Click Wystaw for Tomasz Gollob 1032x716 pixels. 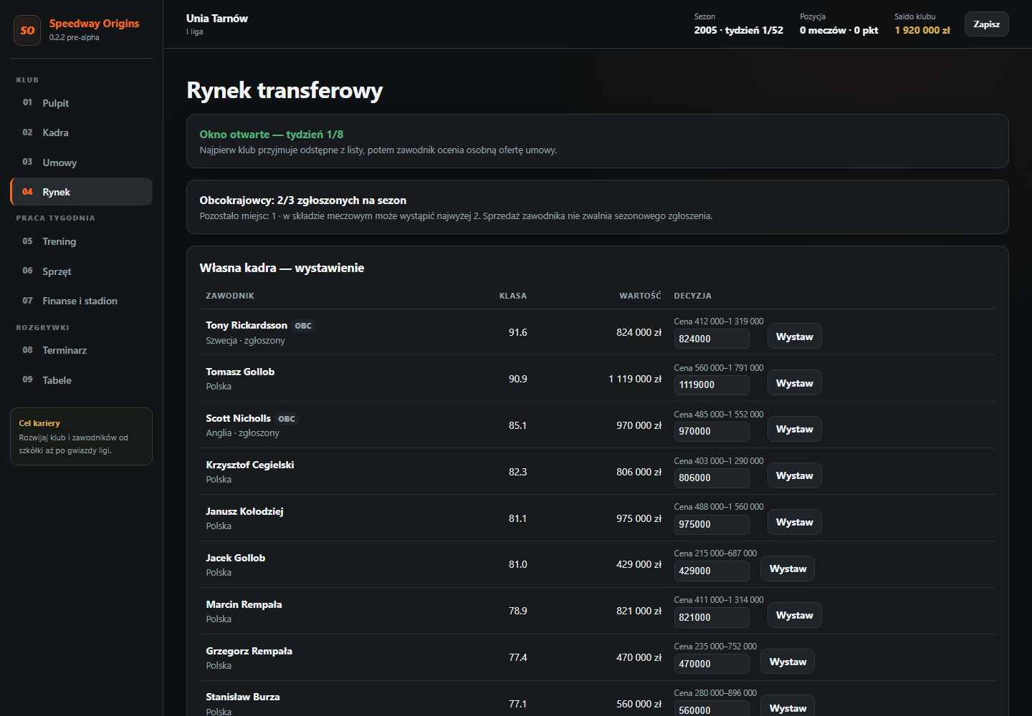tap(794, 383)
